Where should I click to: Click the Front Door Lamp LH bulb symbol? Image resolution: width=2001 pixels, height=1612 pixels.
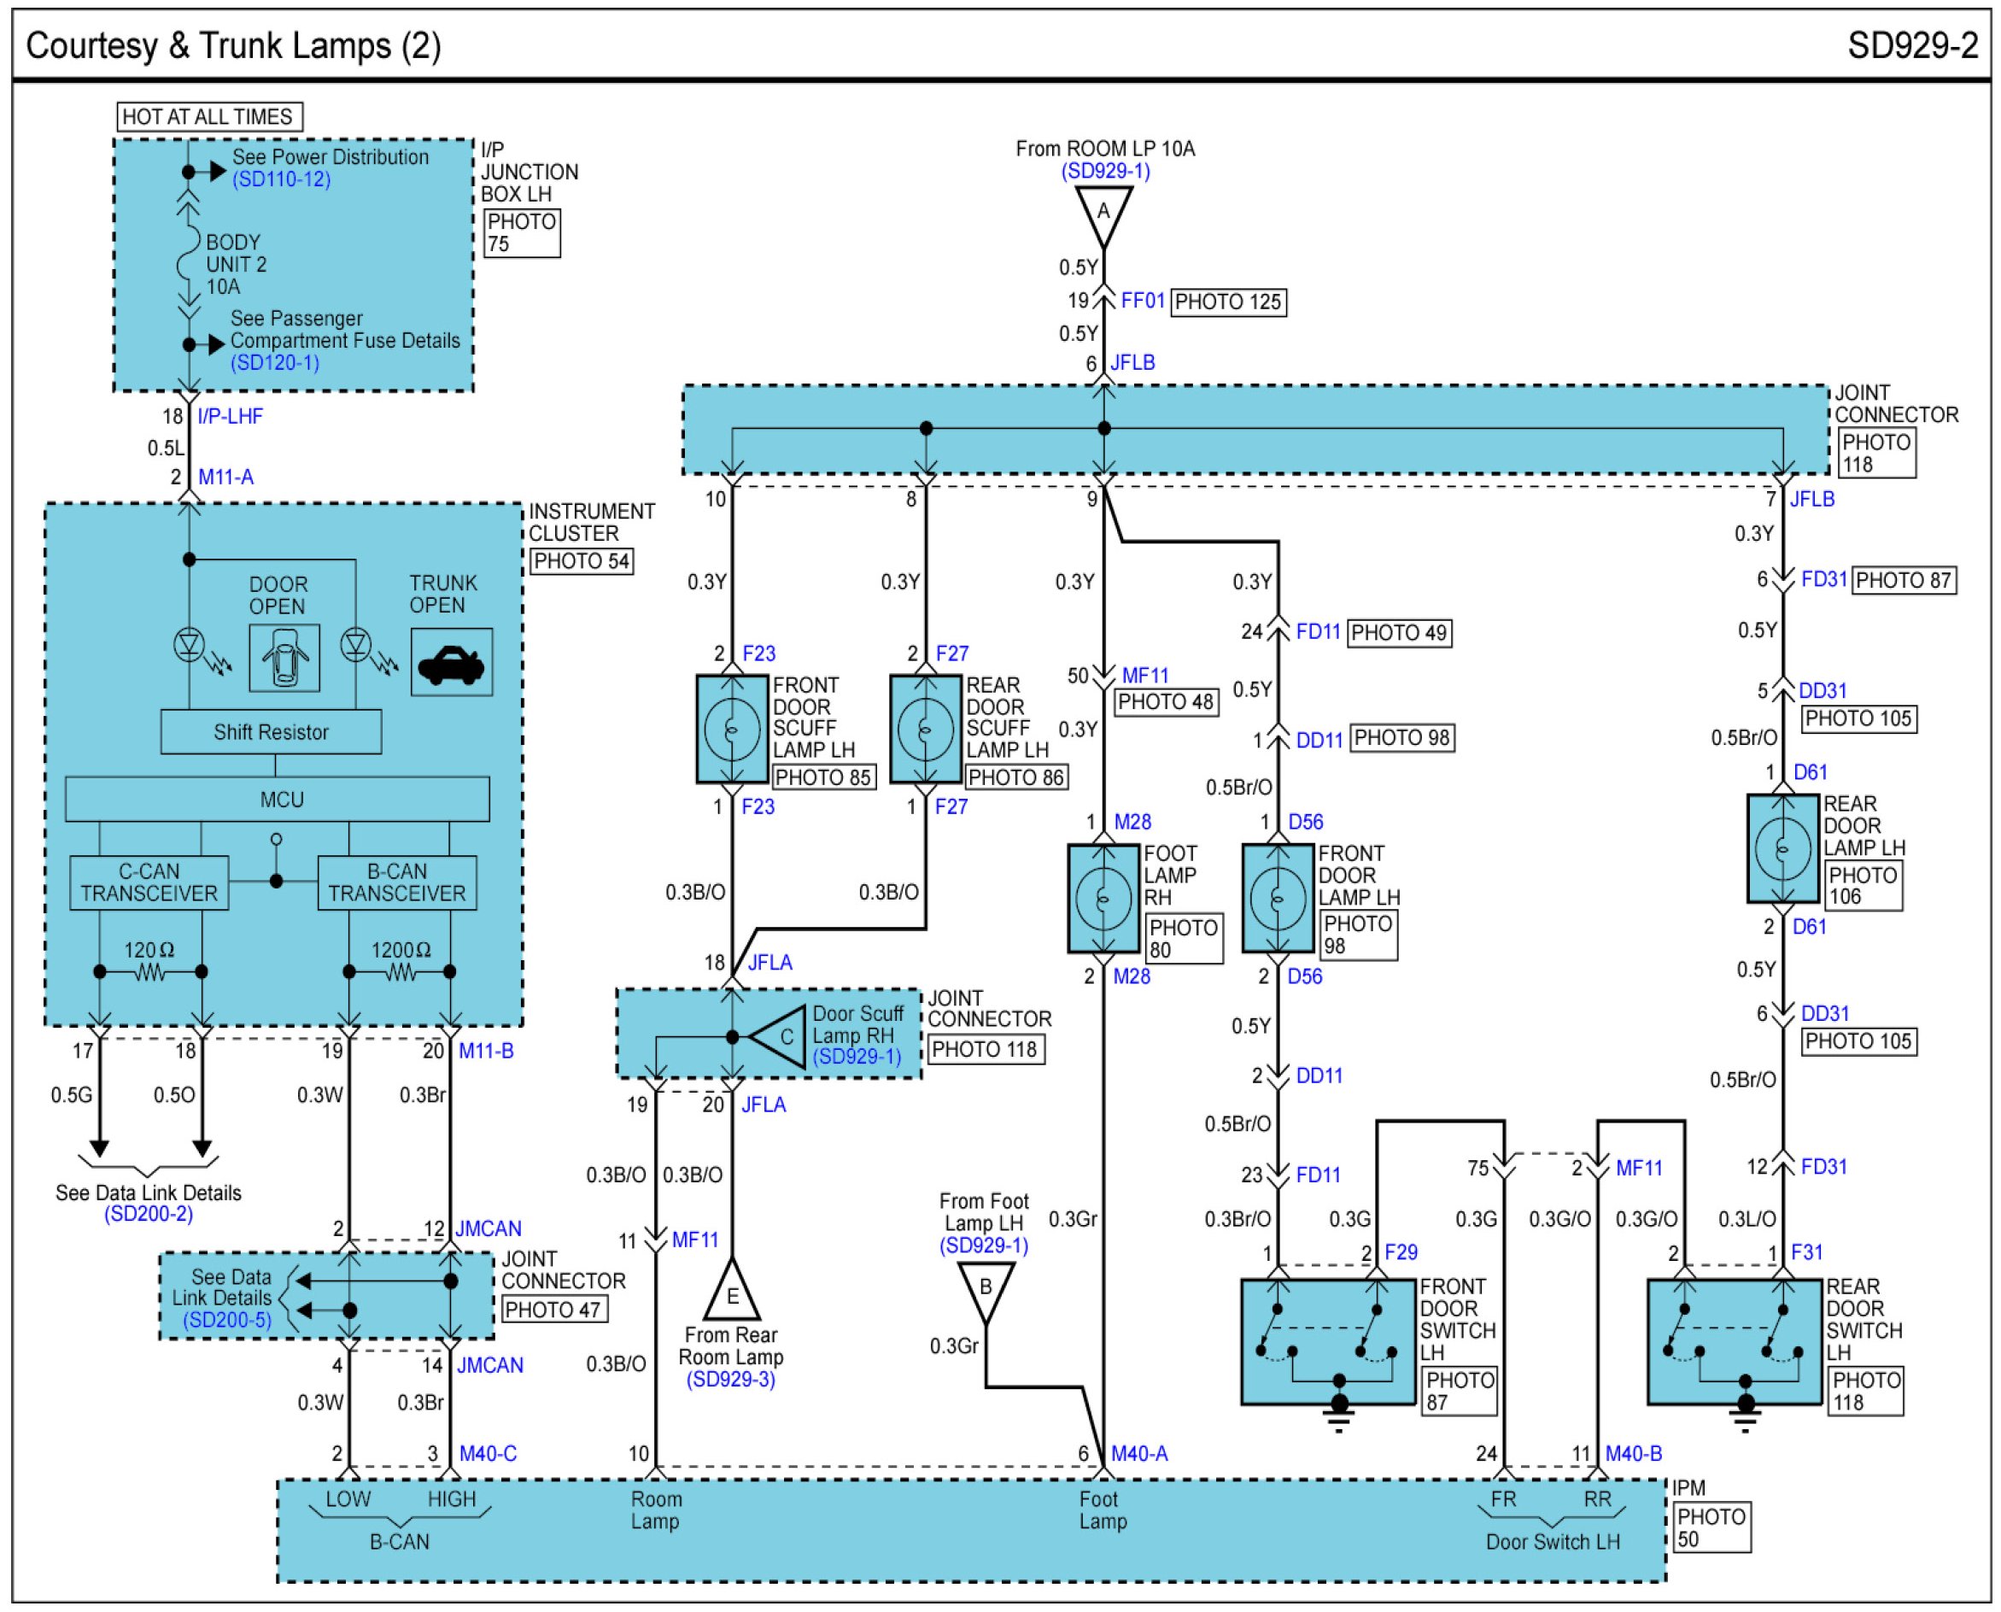point(1278,898)
